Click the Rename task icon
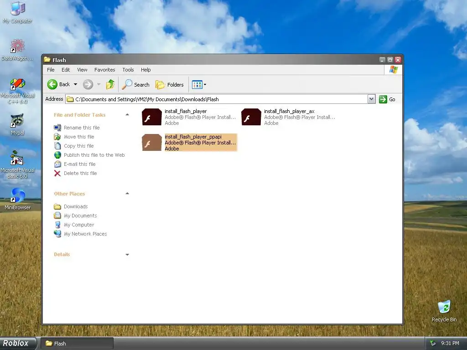The height and width of the screenshot is (350, 467). pos(57,128)
